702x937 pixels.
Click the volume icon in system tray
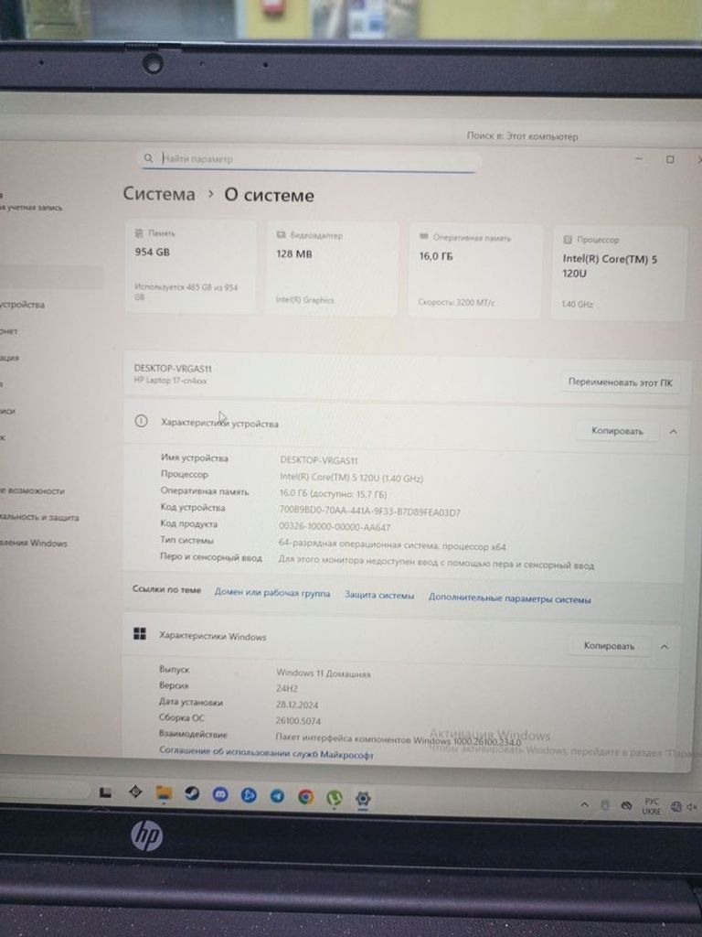[692, 806]
